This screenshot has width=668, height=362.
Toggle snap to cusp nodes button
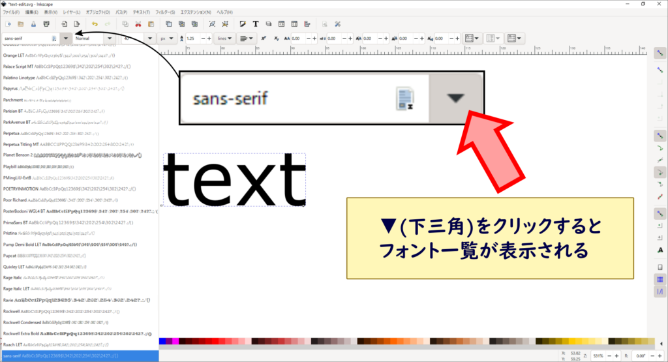point(660,172)
